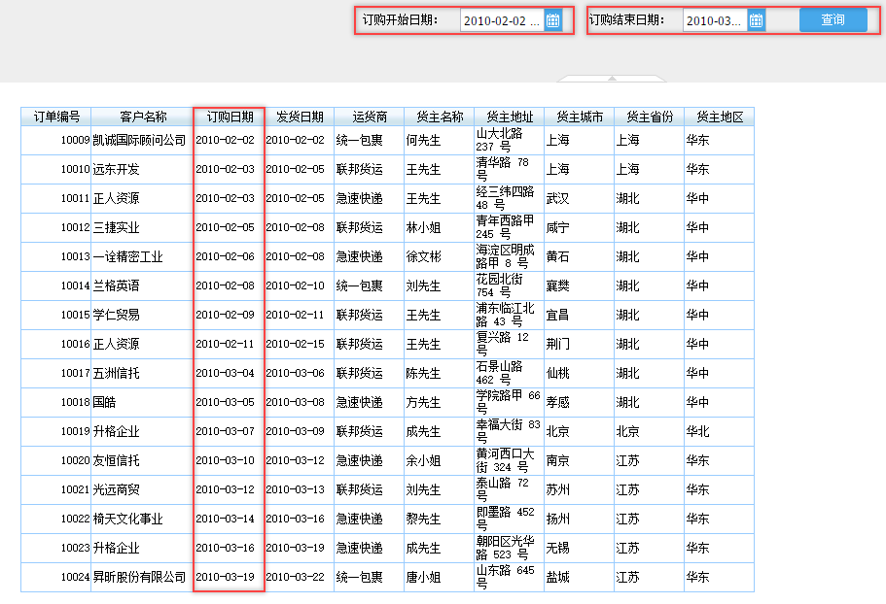The image size is (886, 604).
Task: Select owner 余小姐 cell
Action: click(x=439, y=460)
